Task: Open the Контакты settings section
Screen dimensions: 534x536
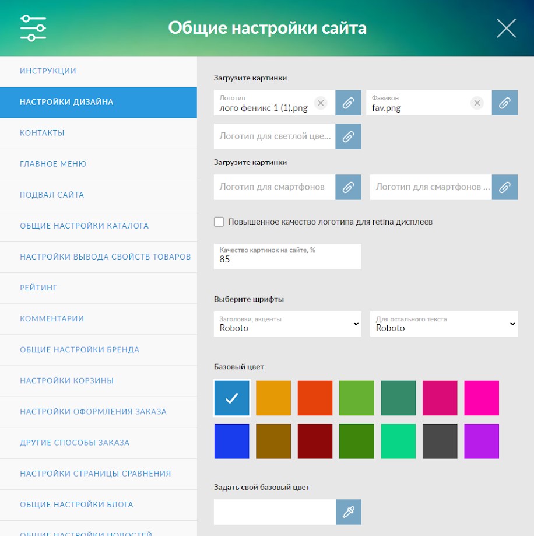Action: pos(42,133)
